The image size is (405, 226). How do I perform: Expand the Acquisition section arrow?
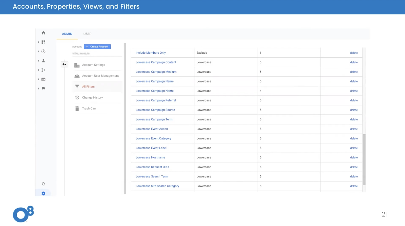[39, 70]
